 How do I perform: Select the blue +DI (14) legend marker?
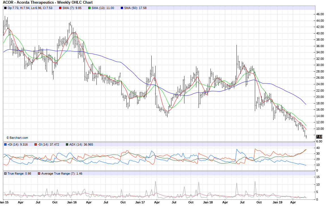5,144
